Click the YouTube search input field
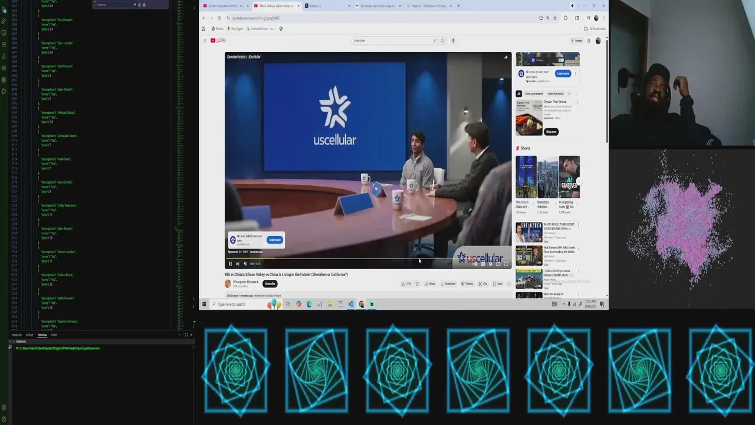Screen dimensions: 755x425 (x=392, y=41)
